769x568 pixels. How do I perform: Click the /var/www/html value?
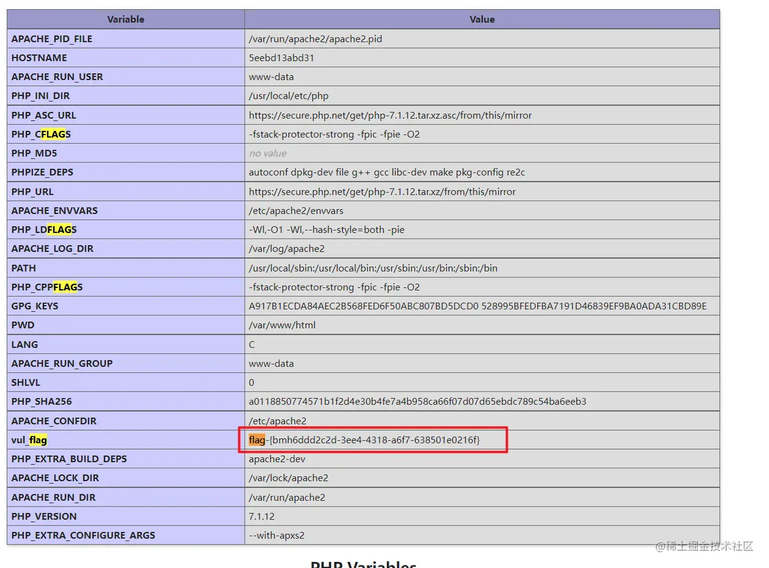[282, 325]
